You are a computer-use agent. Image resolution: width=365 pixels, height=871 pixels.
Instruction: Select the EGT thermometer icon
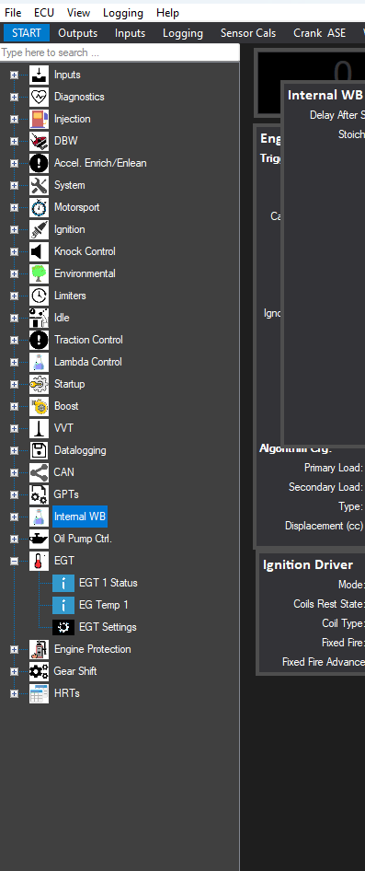39,561
